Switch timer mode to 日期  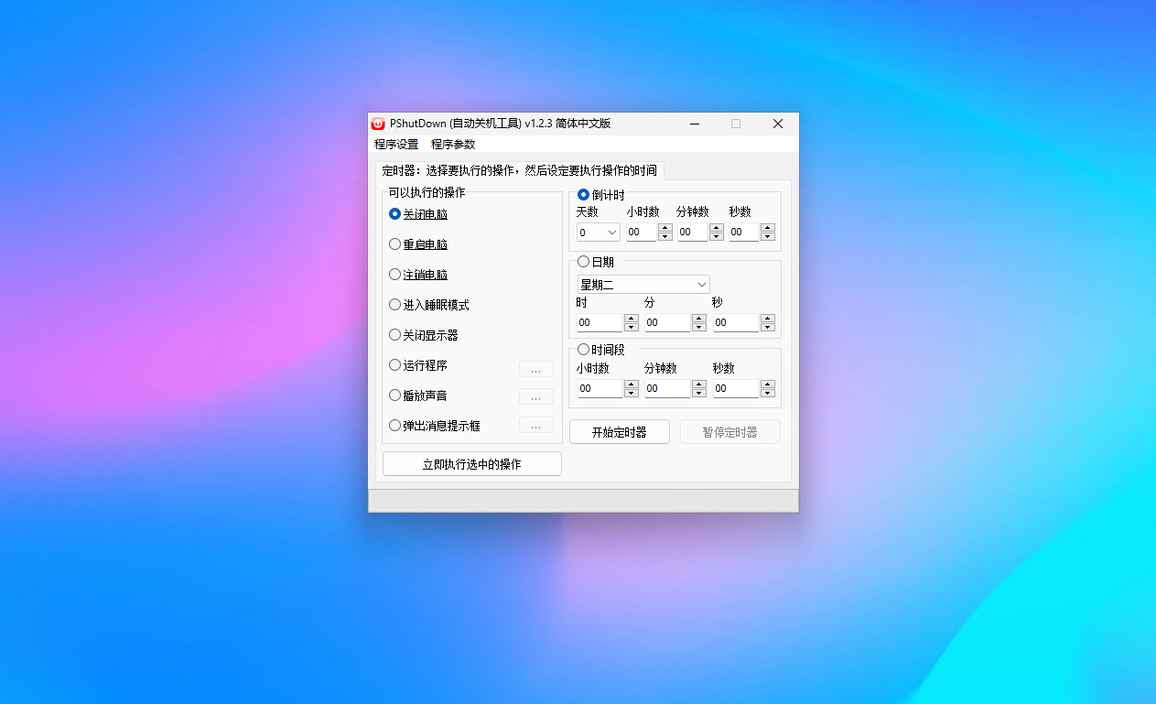click(583, 262)
